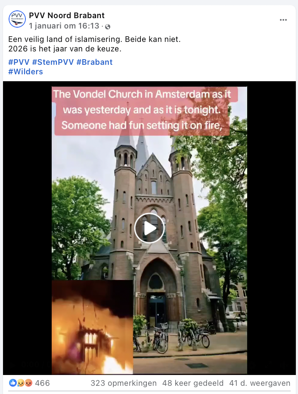Viewport: 298px width, 394px height.
Task: Click the burning church inset image
Action: [93, 327]
